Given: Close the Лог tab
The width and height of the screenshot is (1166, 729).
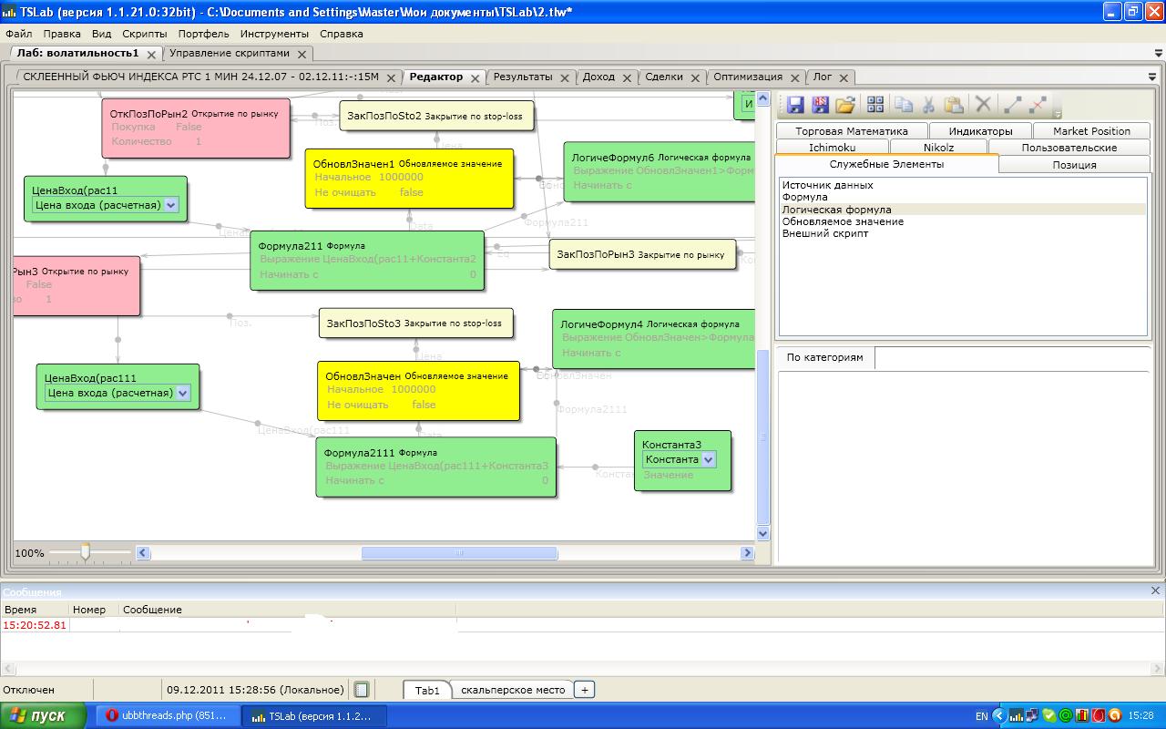Looking at the screenshot, I should click(844, 78).
